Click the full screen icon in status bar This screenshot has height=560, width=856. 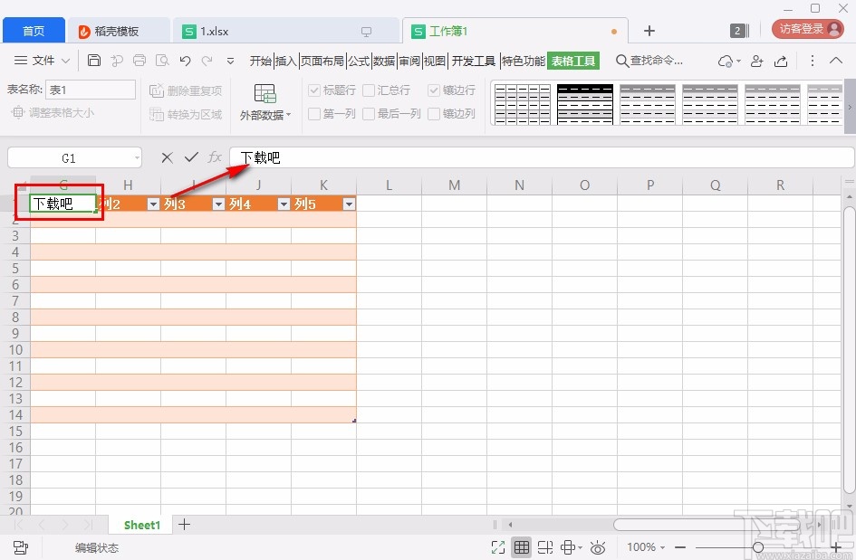pyautogui.click(x=496, y=546)
